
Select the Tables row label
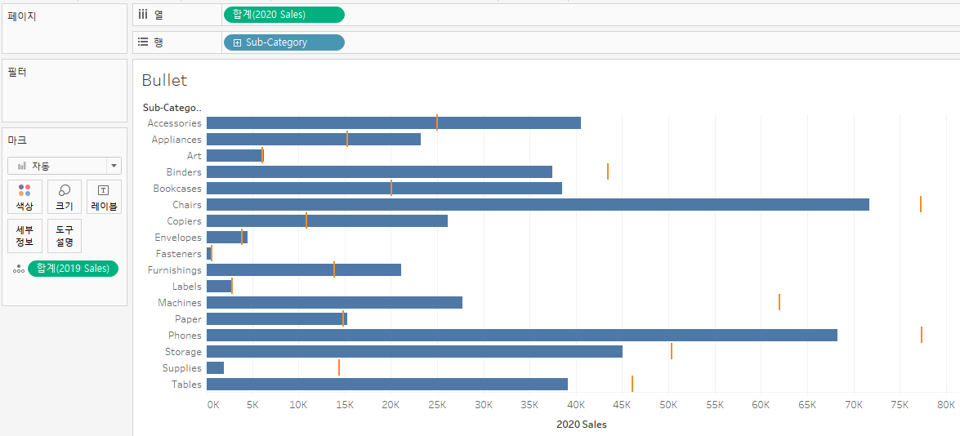187,384
